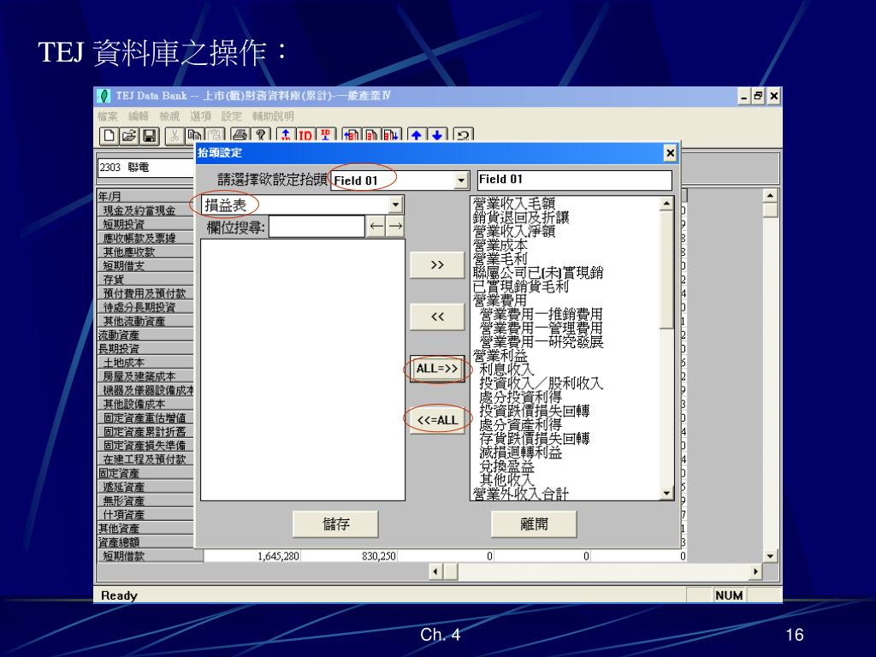Click the <<=ALL button
This screenshot has height=657, width=876.
point(437,420)
